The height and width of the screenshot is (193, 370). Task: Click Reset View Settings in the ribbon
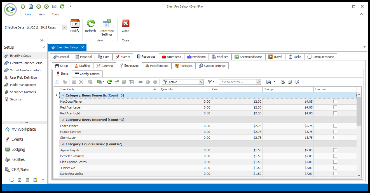pos(107,28)
